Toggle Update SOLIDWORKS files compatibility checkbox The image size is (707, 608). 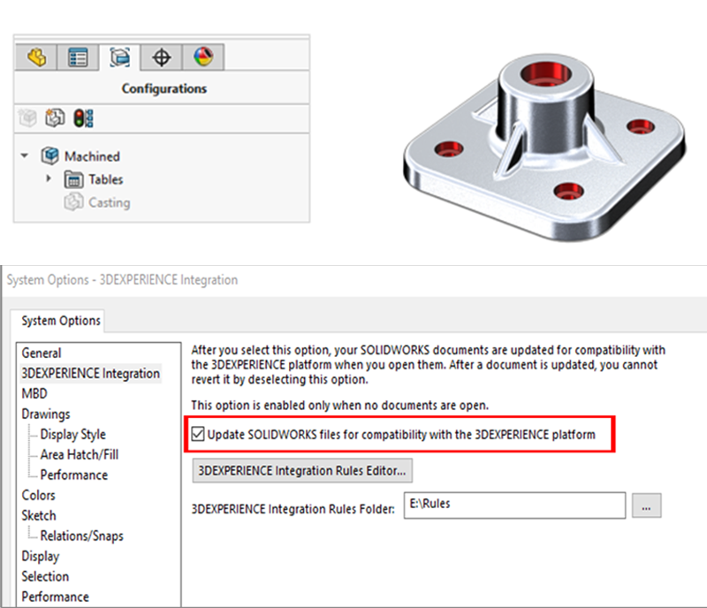point(198,434)
